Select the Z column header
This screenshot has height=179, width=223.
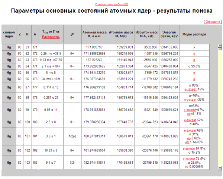[x=20, y=34]
